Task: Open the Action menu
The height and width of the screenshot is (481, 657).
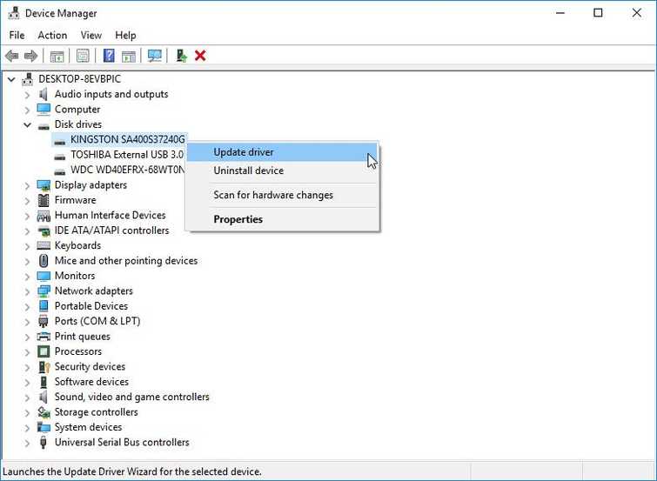Action: [52, 35]
